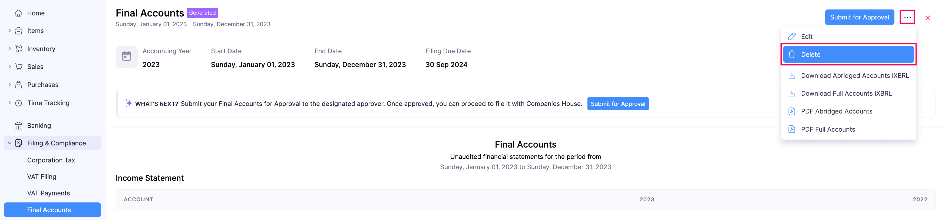Click the Banking building icon

point(18,126)
